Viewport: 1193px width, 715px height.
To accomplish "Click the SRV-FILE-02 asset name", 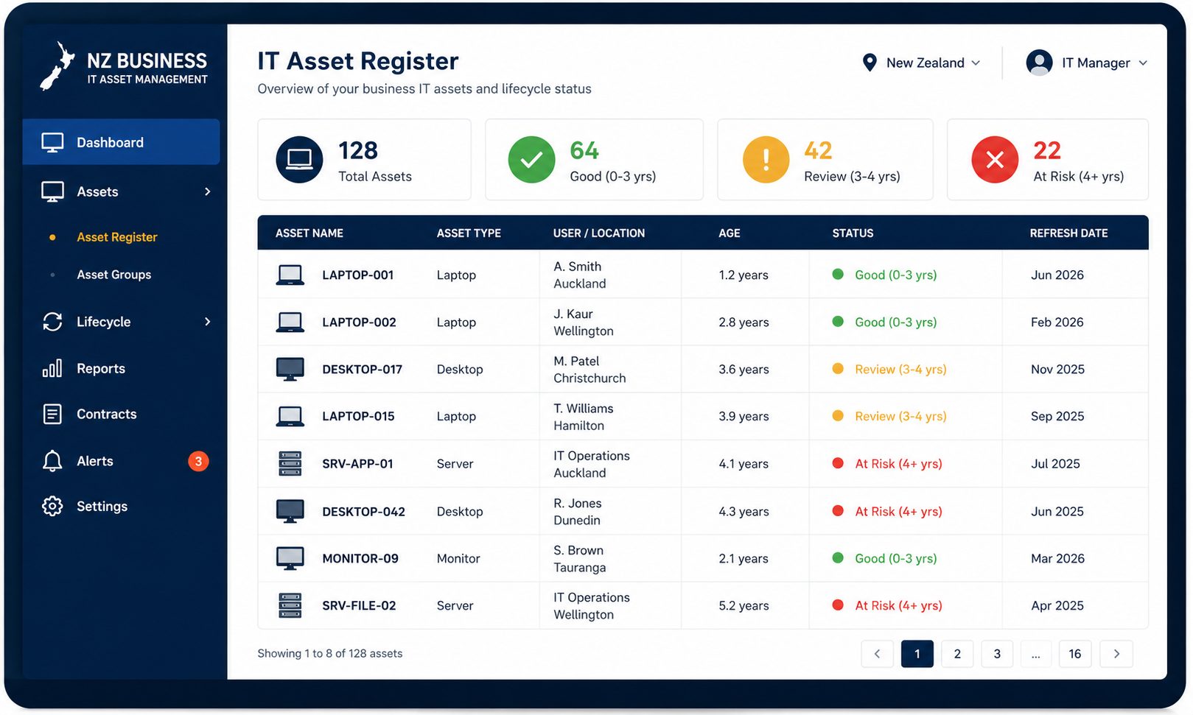I will tap(359, 605).
